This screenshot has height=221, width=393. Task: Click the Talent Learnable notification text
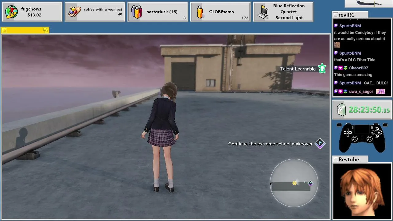[x=298, y=69]
